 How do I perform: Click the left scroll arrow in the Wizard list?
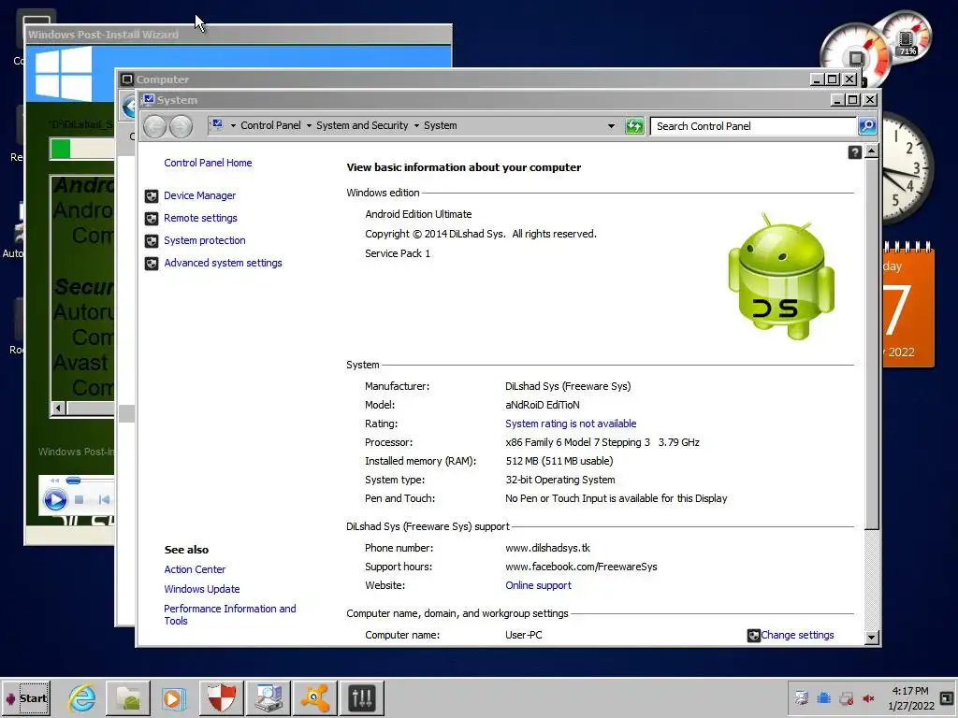click(59, 408)
